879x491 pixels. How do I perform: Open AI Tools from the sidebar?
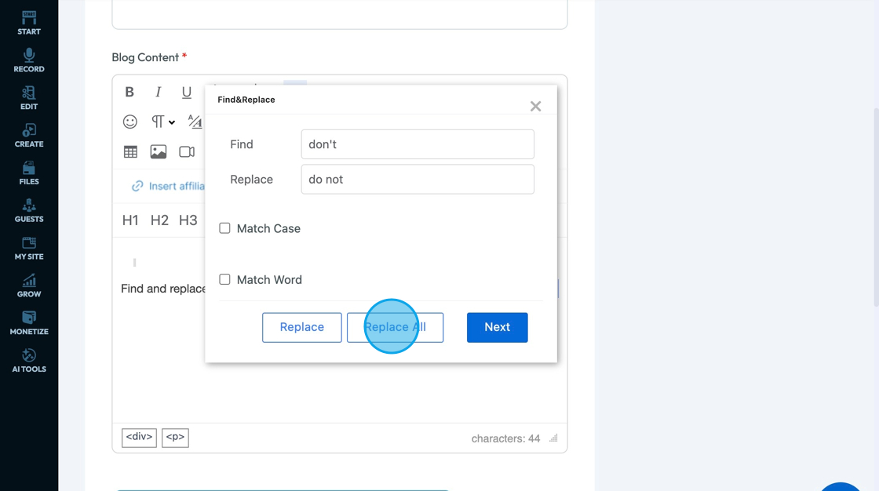pyautogui.click(x=29, y=360)
